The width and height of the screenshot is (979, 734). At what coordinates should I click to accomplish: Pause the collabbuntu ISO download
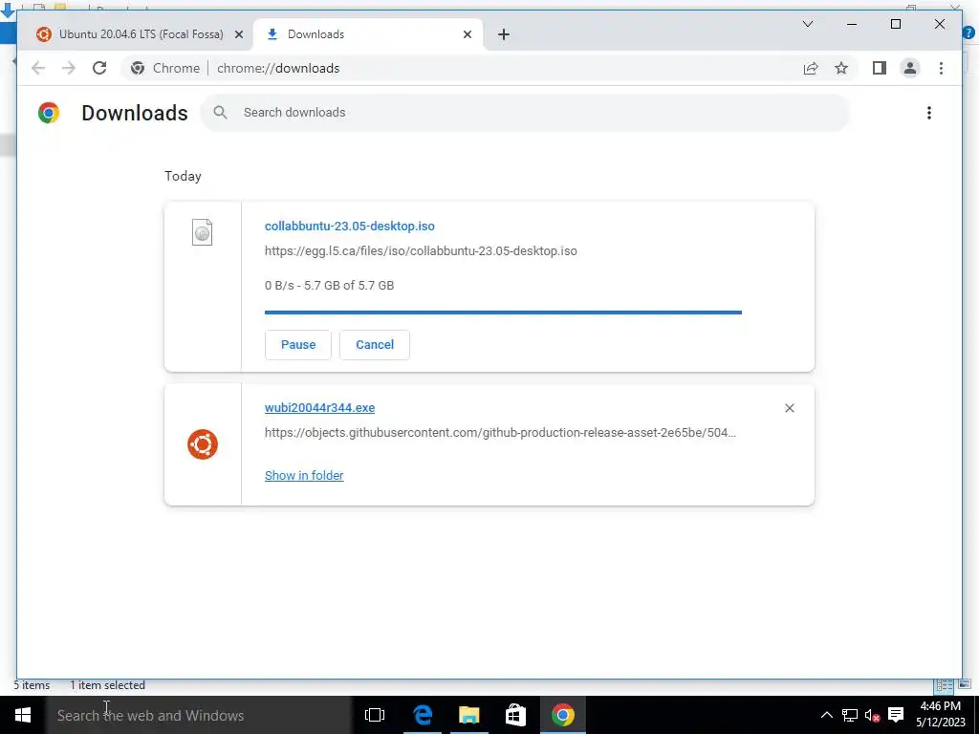(298, 344)
